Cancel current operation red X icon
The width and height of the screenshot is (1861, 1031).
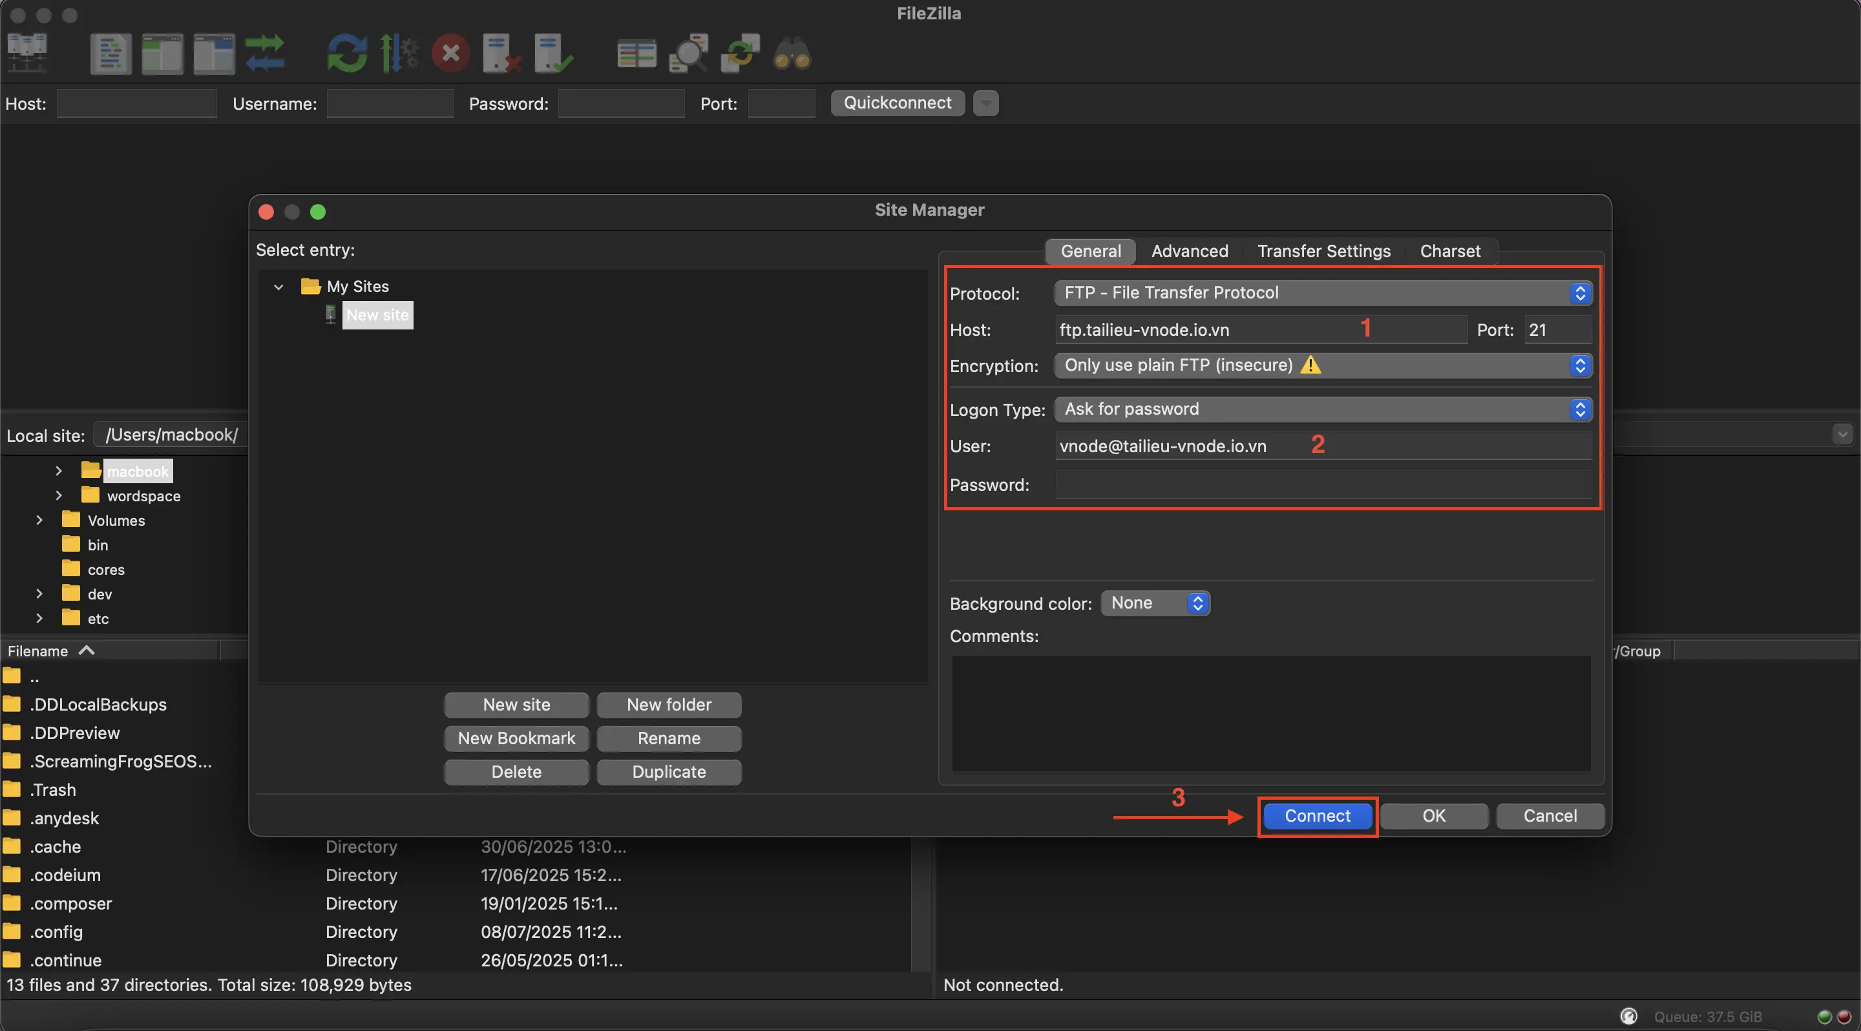click(451, 54)
